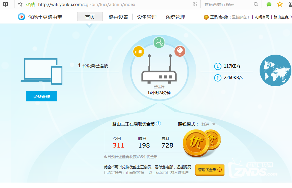Open the 访问官网 link
This screenshot has width=292, height=188.
pos(262,17)
